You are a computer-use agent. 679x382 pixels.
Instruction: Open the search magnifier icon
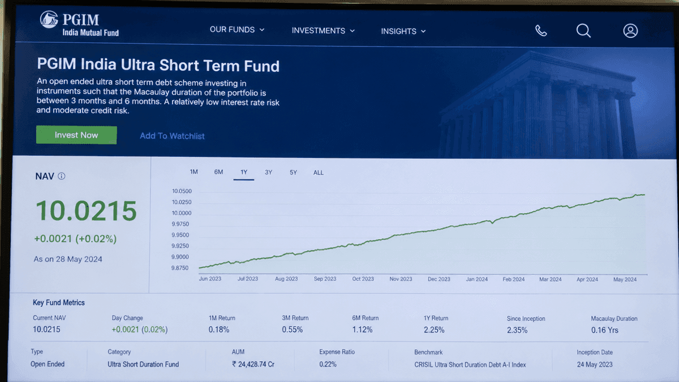(583, 31)
